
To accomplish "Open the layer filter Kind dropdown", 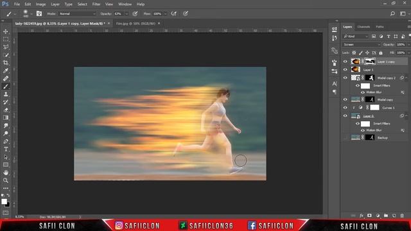I will tap(355, 37).
